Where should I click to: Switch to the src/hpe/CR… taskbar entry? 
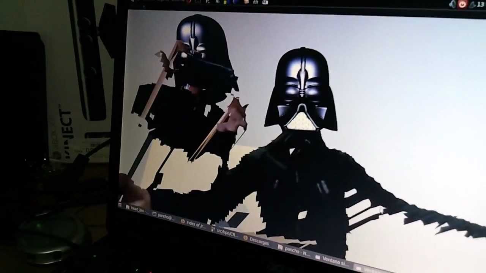[224, 232]
